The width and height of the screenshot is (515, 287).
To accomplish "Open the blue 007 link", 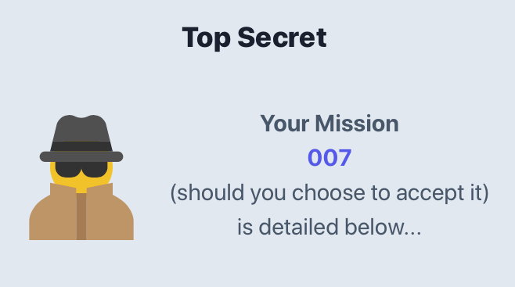I will (x=330, y=158).
